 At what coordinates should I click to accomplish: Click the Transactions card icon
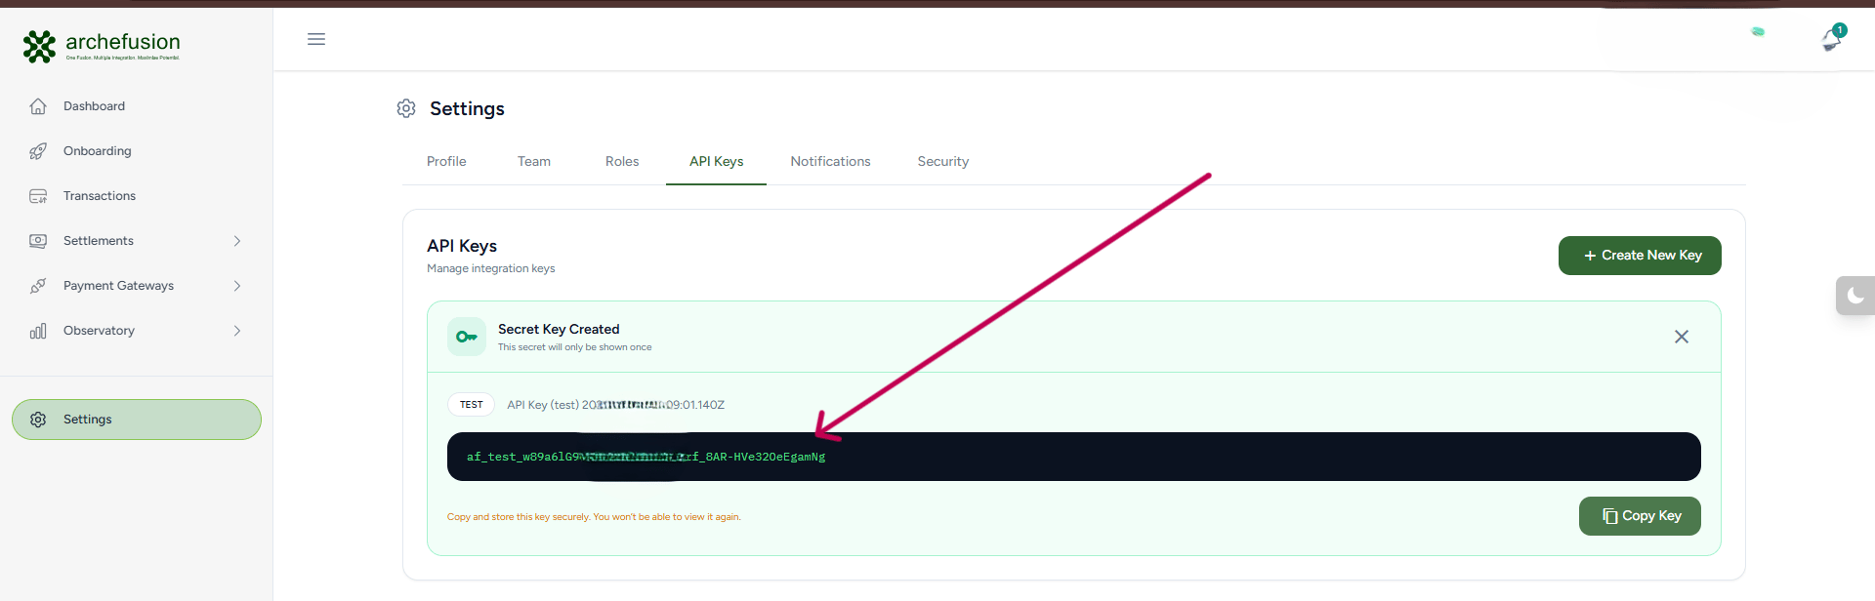(38, 196)
